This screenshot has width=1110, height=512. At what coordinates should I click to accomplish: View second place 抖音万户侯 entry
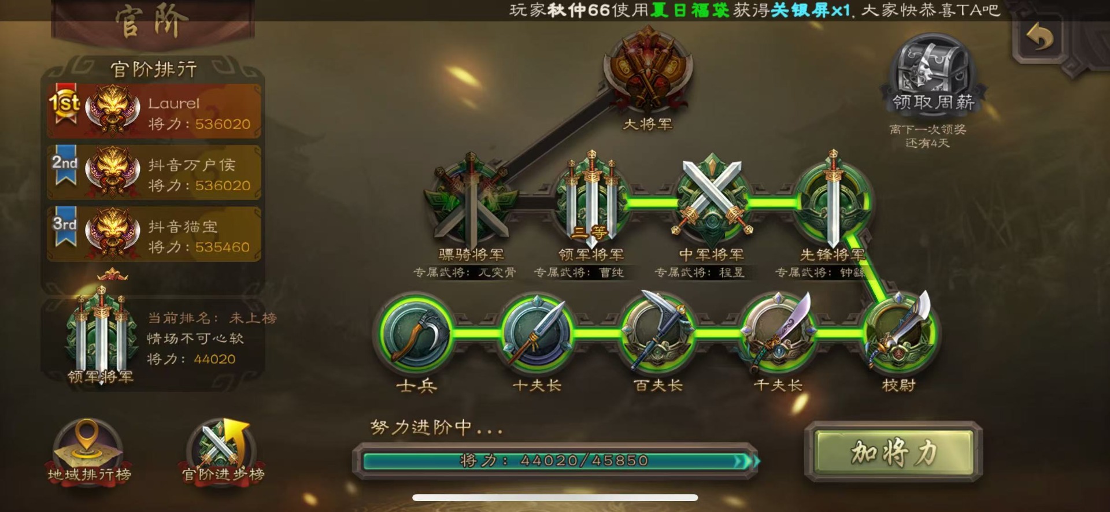(x=154, y=172)
